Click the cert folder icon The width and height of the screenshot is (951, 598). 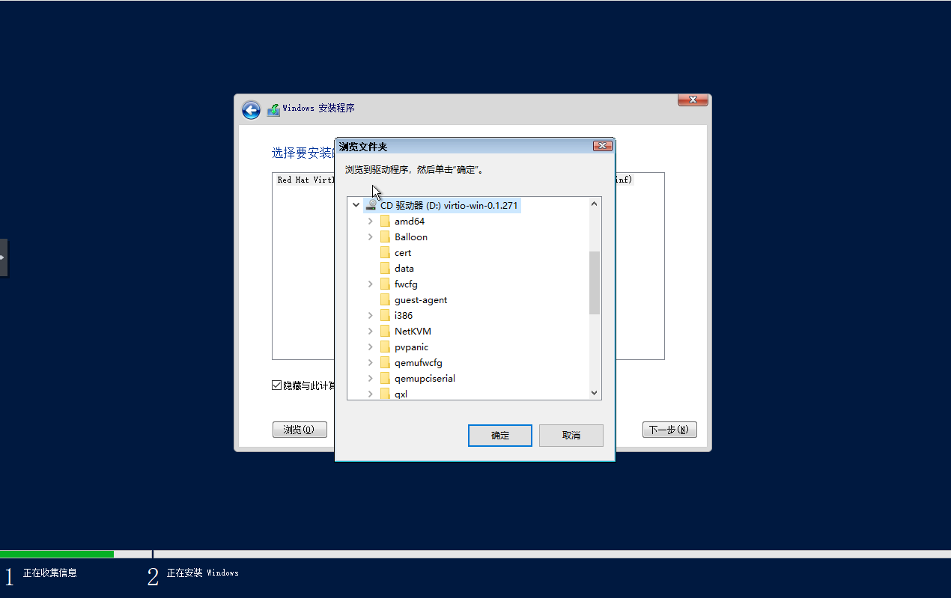[x=385, y=253]
